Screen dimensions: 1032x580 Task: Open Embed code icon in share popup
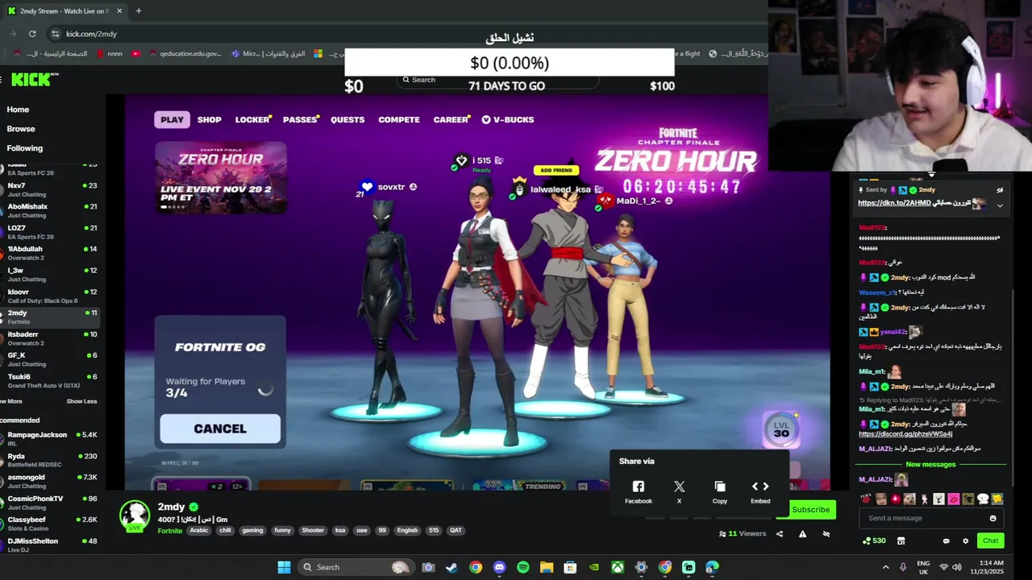coord(760,487)
